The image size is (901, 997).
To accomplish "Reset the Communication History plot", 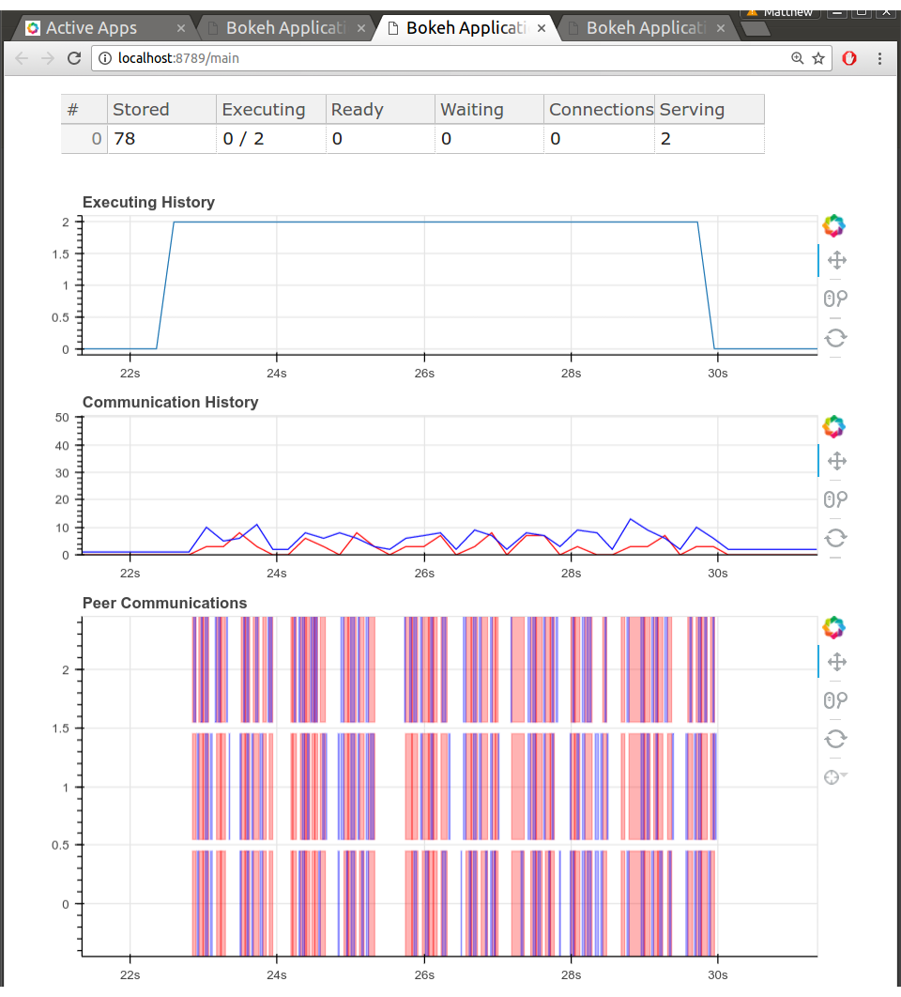I will pos(834,538).
